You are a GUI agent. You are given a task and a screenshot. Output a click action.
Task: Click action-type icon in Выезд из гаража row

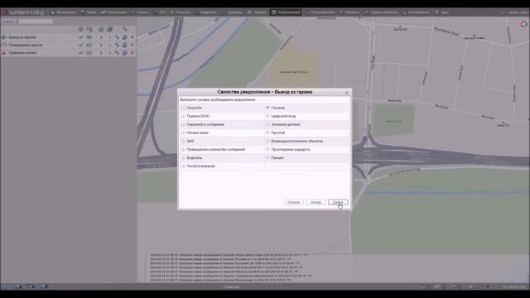[x=89, y=36]
